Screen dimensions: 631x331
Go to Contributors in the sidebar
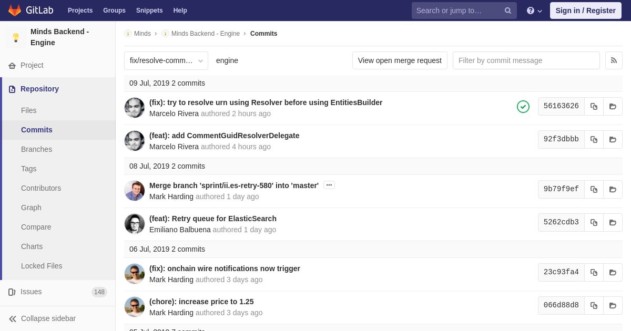[x=41, y=188]
